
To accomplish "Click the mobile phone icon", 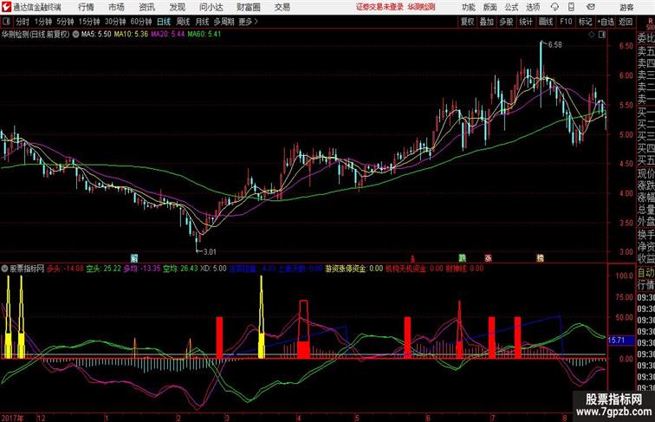I will pyautogui.click(x=572, y=7).
